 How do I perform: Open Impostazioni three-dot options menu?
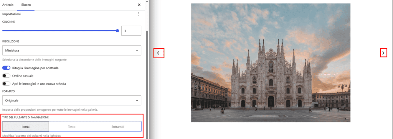[138, 14]
